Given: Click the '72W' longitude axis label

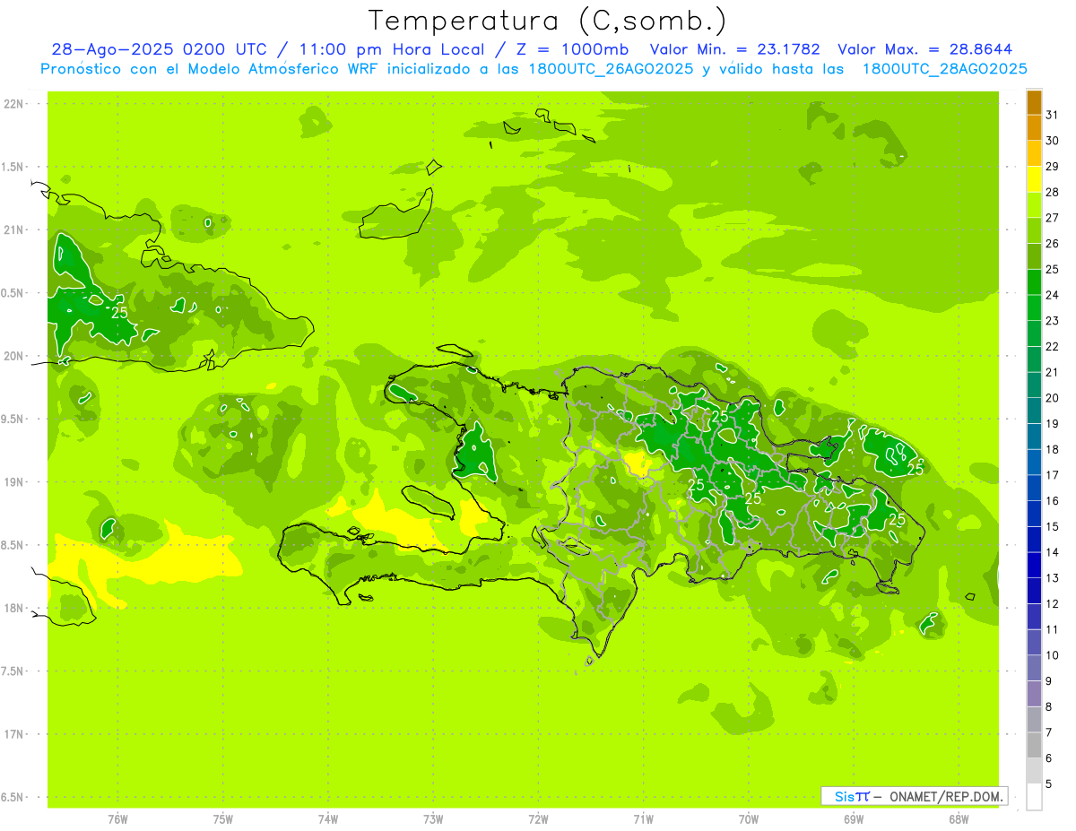Looking at the screenshot, I should (x=538, y=819).
